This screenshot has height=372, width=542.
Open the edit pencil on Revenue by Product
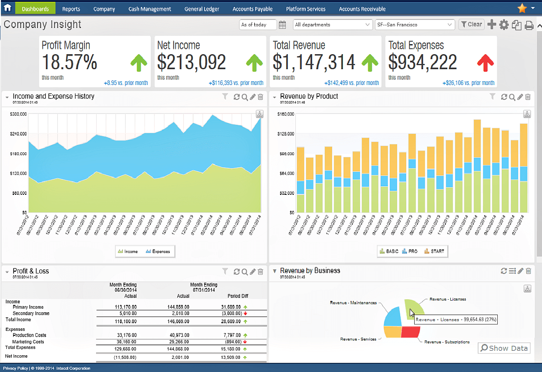coord(519,97)
